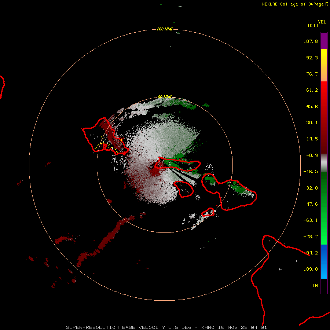This screenshot has height=330, width=330.
Task: Click the -32.0 legend value
Action: (311, 188)
